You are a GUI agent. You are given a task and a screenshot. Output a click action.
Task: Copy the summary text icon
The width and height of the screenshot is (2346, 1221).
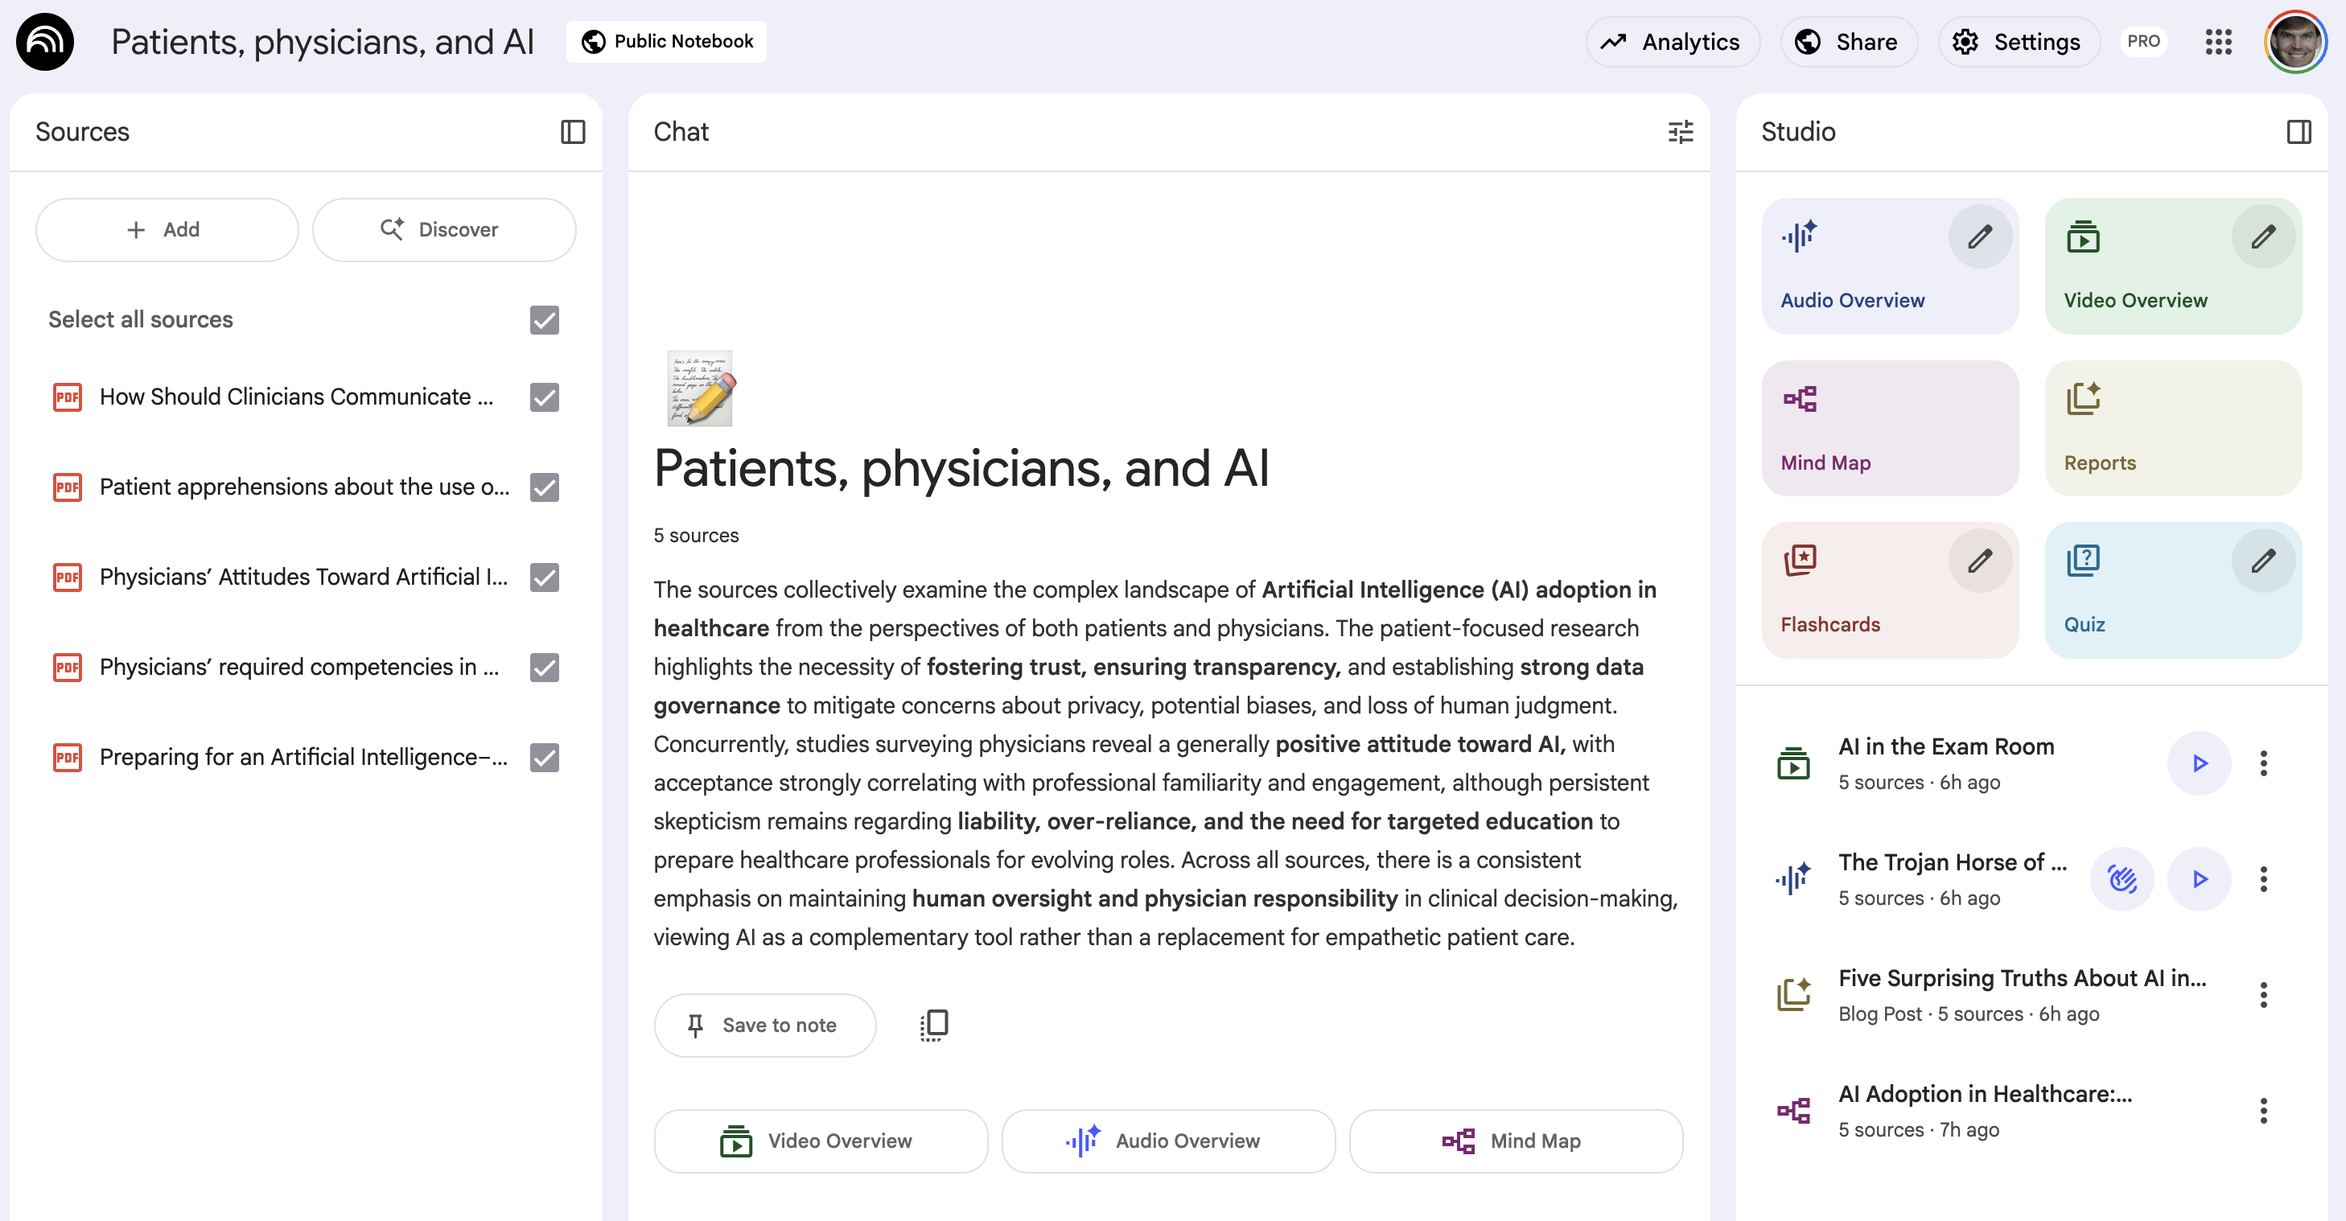[933, 1026]
